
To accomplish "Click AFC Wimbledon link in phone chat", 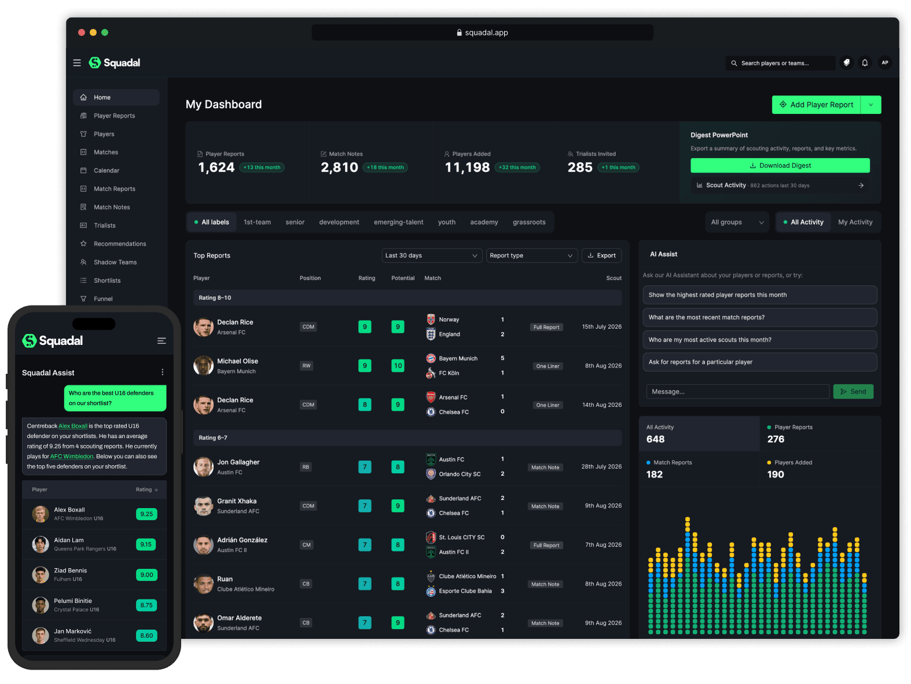I will click(72, 457).
